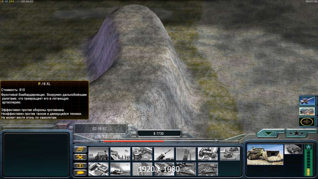Pick the build icon showing a large aircraft

pyautogui.click(x=186, y=169)
